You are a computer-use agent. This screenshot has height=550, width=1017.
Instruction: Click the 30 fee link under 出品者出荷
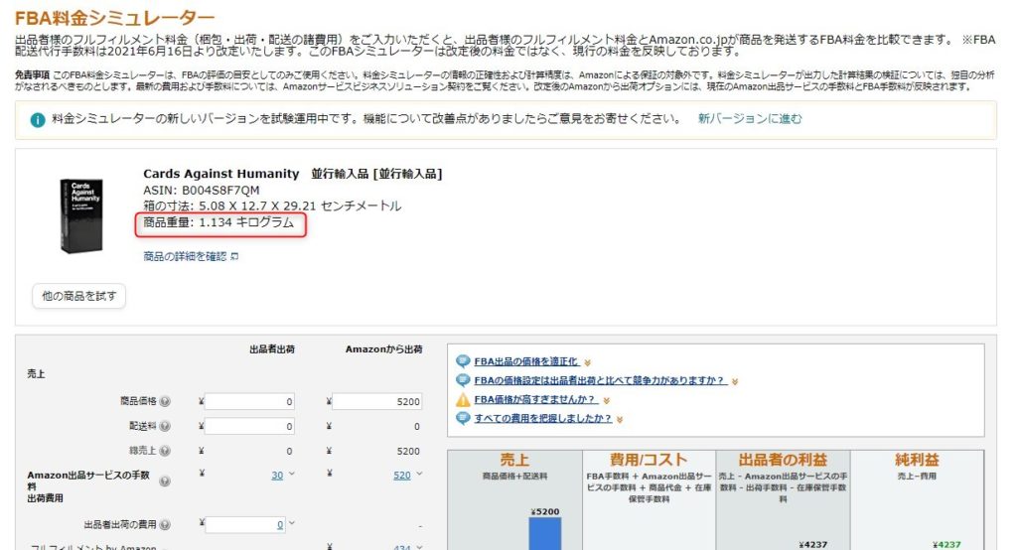[277, 476]
